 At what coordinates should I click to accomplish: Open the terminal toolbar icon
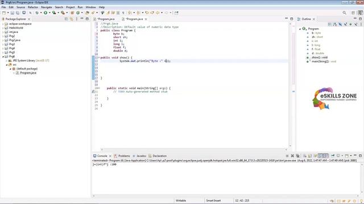coord(24,12)
